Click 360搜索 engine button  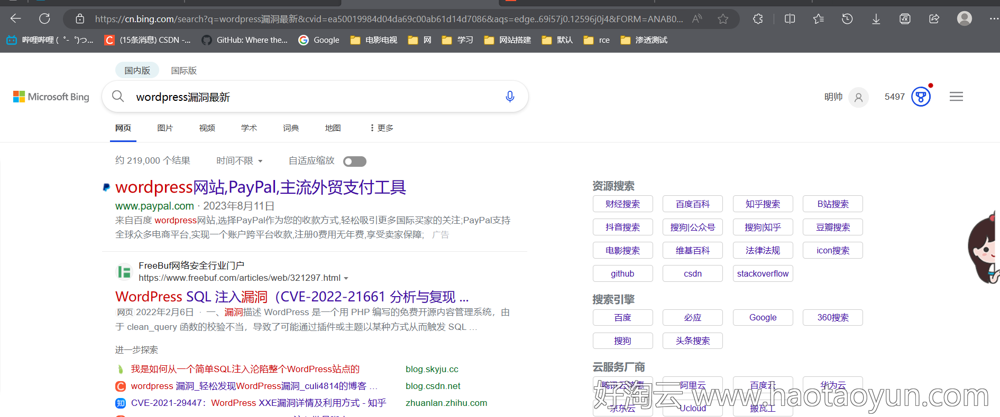(x=833, y=317)
